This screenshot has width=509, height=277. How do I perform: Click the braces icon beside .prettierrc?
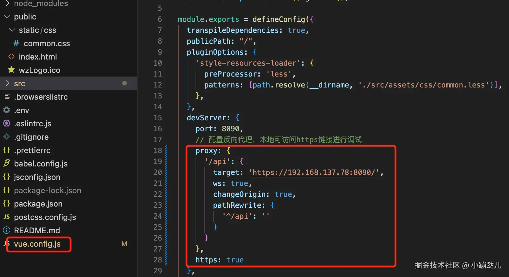6,150
